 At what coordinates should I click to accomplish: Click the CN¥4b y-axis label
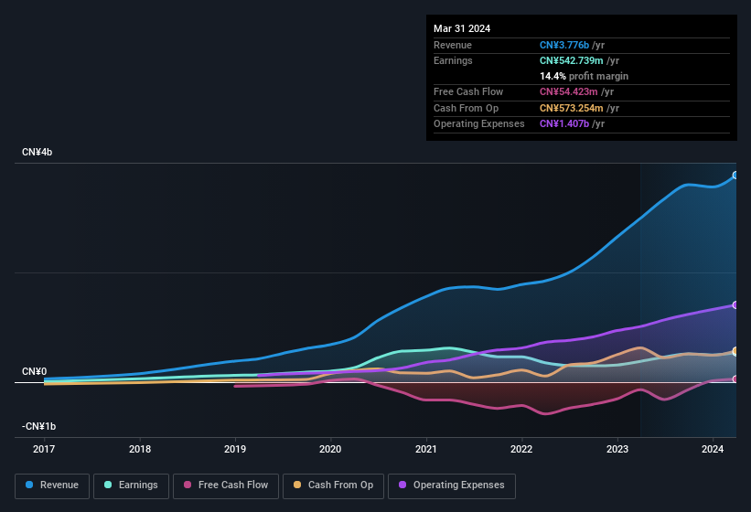click(x=37, y=152)
